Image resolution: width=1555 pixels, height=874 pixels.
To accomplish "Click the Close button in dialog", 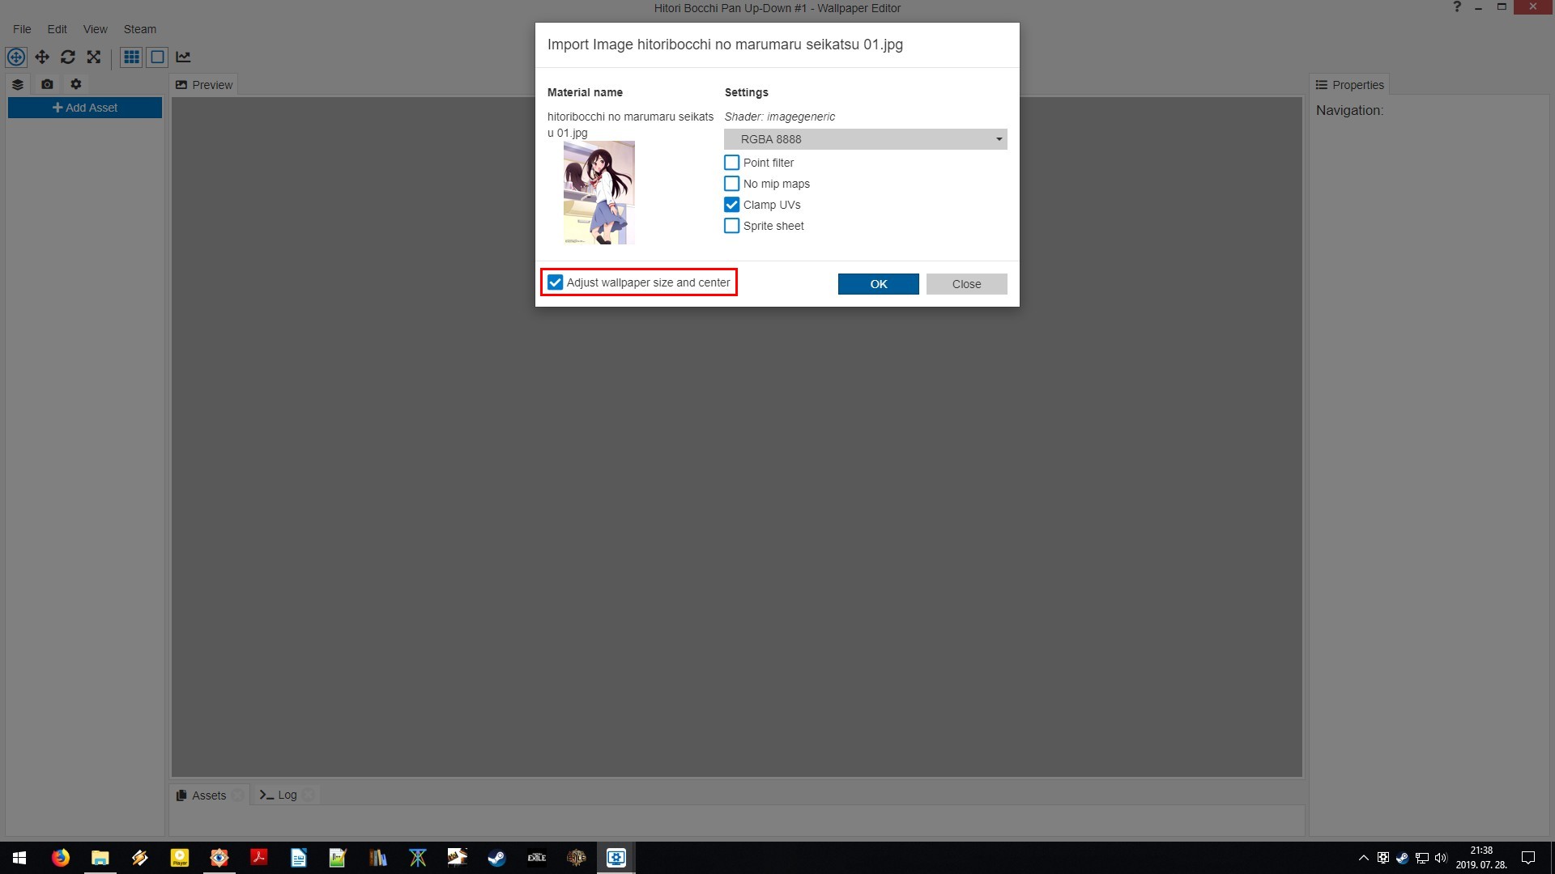I will (966, 284).
